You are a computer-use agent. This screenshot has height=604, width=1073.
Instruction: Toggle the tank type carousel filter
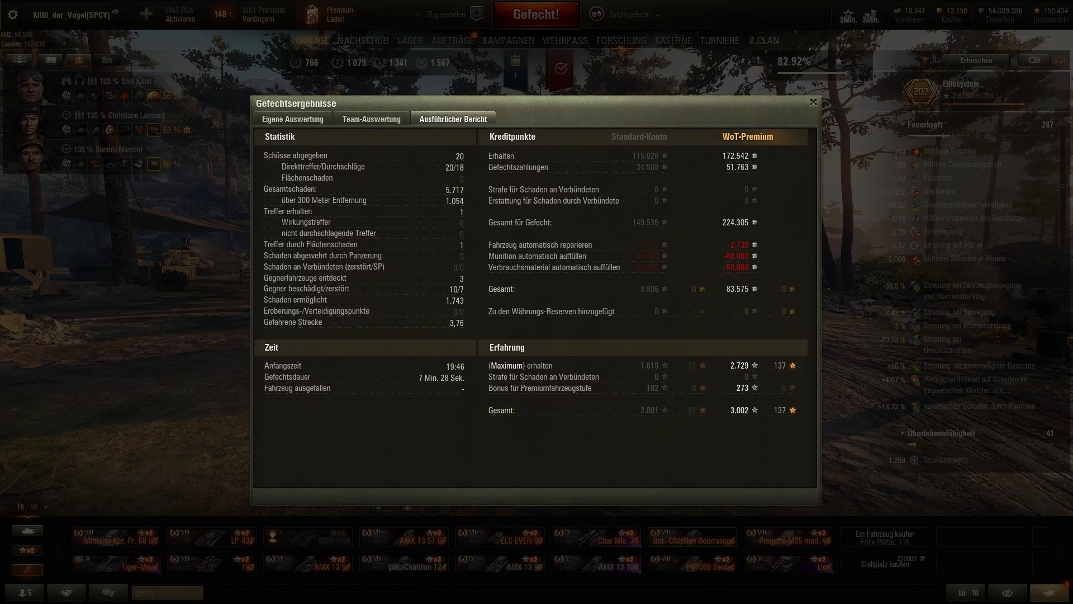point(27,530)
